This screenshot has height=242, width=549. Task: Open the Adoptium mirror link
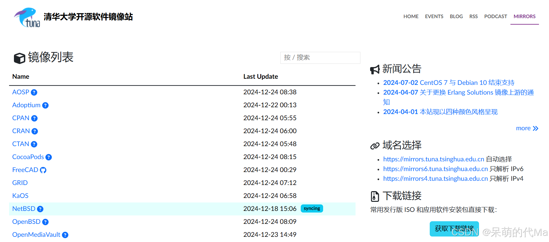click(26, 105)
